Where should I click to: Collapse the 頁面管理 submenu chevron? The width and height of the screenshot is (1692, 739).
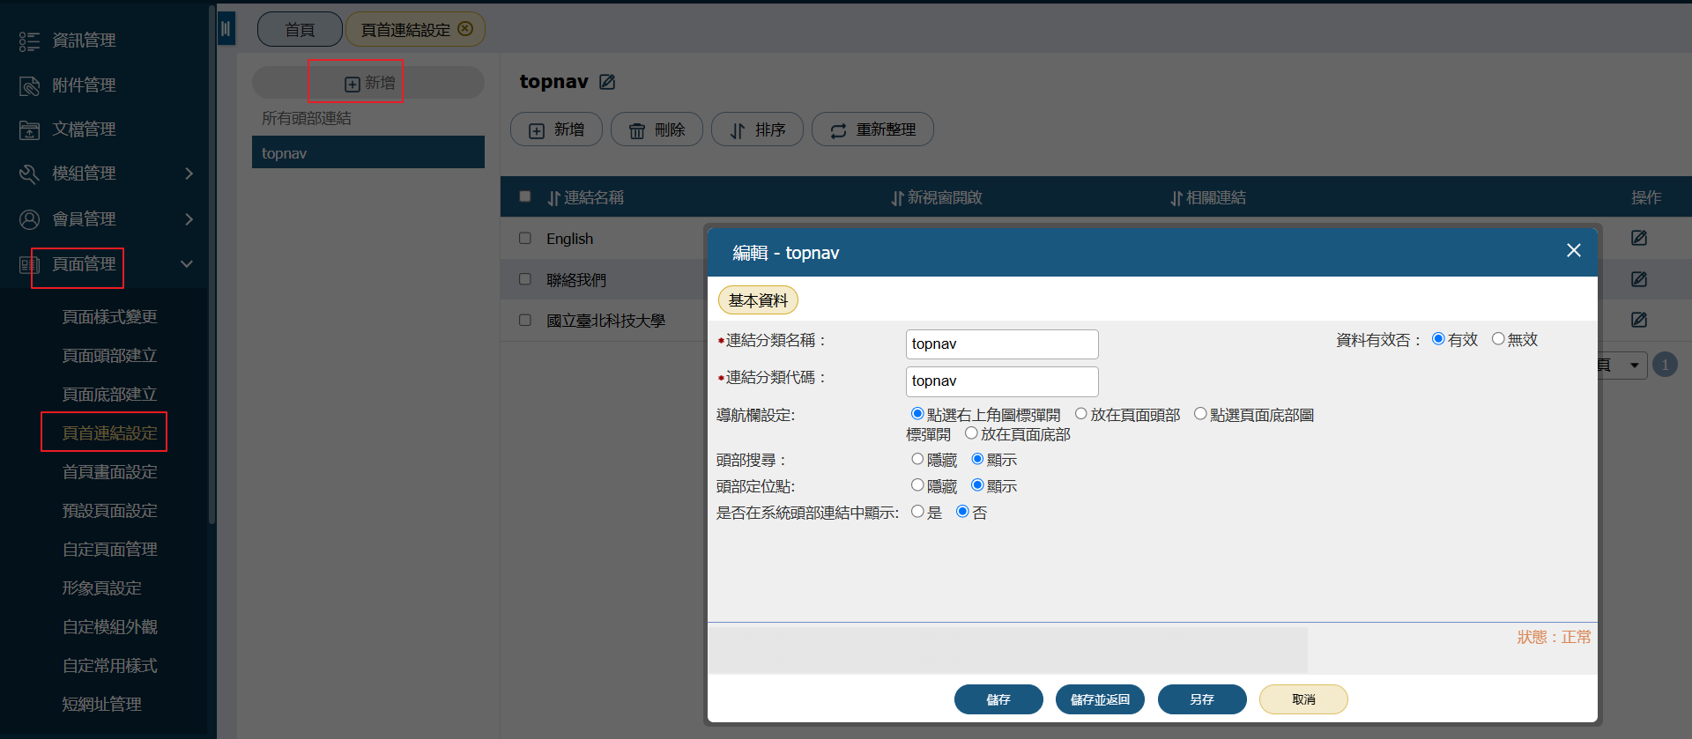pyautogui.click(x=187, y=264)
